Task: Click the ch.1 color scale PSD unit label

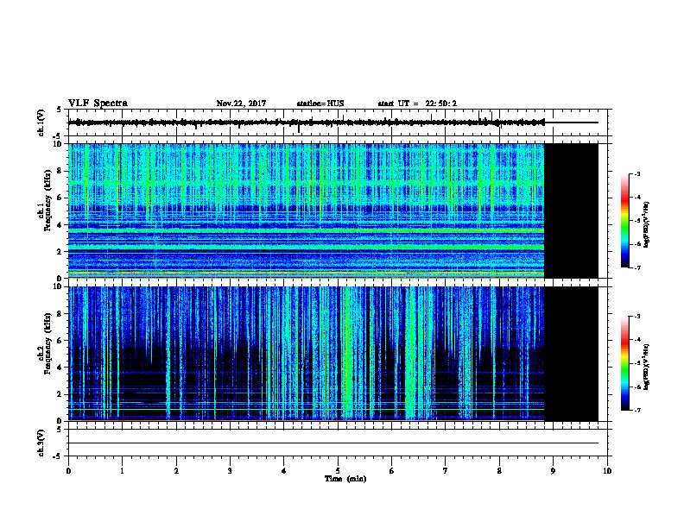Action: [x=647, y=225]
